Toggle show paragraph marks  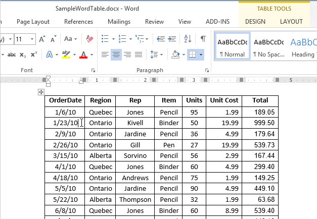click(203, 39)
